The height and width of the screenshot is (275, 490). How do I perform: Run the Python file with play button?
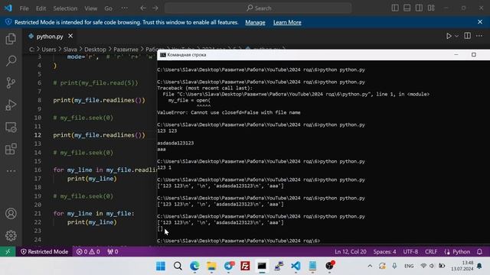point(449,36)
